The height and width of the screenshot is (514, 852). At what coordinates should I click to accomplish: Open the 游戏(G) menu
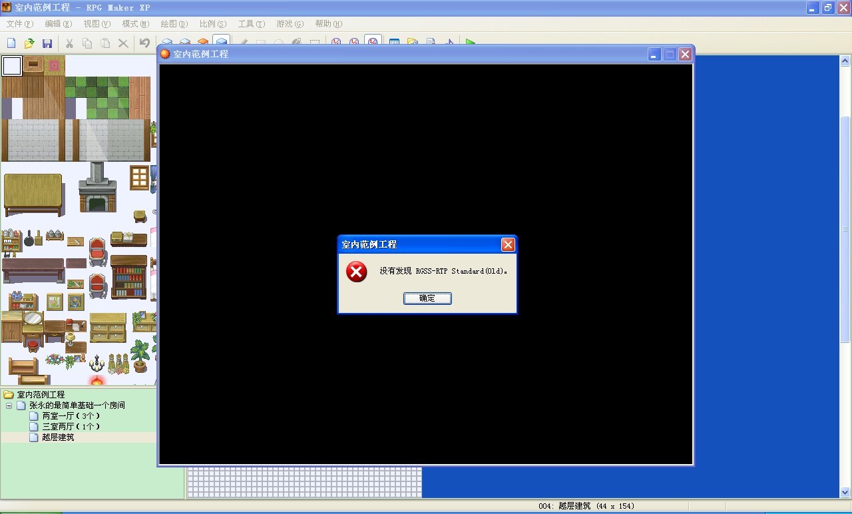click(290, 24)
